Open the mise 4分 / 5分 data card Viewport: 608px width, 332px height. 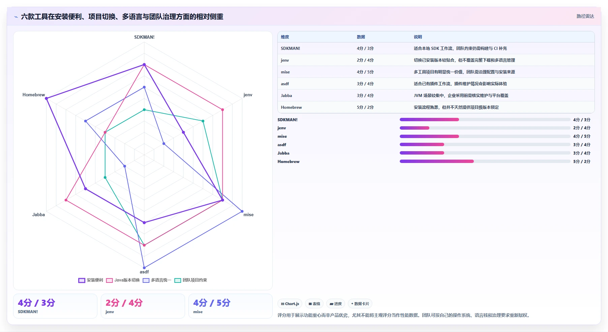[x=231, y=306]
